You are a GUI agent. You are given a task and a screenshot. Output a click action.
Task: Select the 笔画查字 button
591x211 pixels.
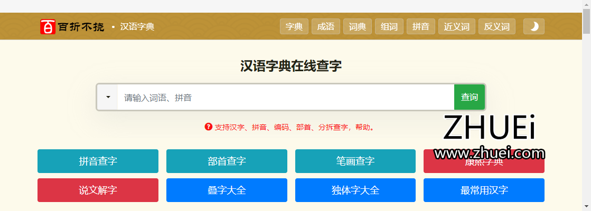click(355, 161)
